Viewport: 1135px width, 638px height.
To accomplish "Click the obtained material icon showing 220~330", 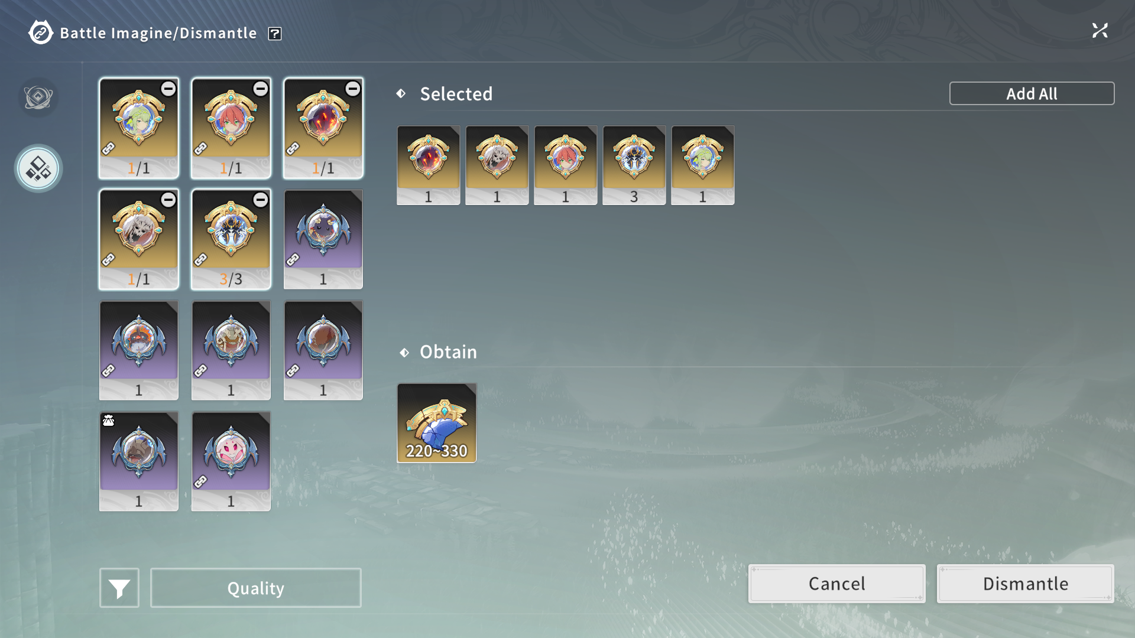I will tap(437, 423).
